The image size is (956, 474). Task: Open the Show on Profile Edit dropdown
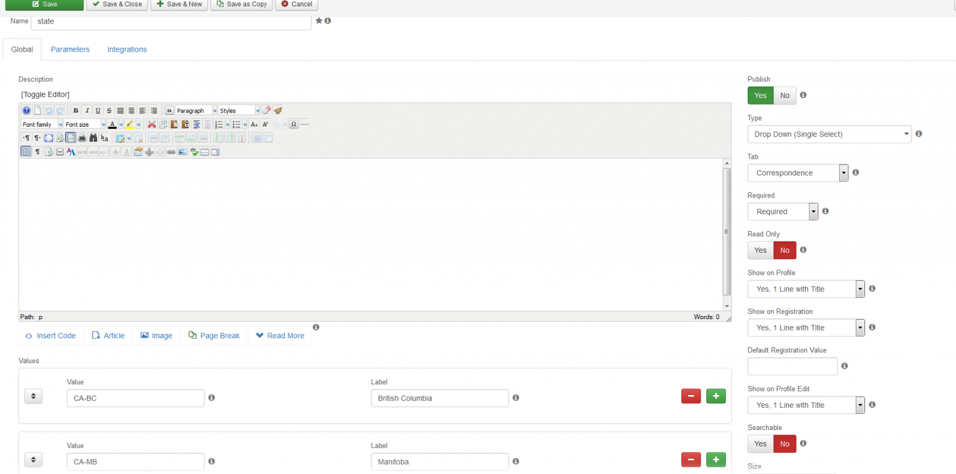click(806, 405)
